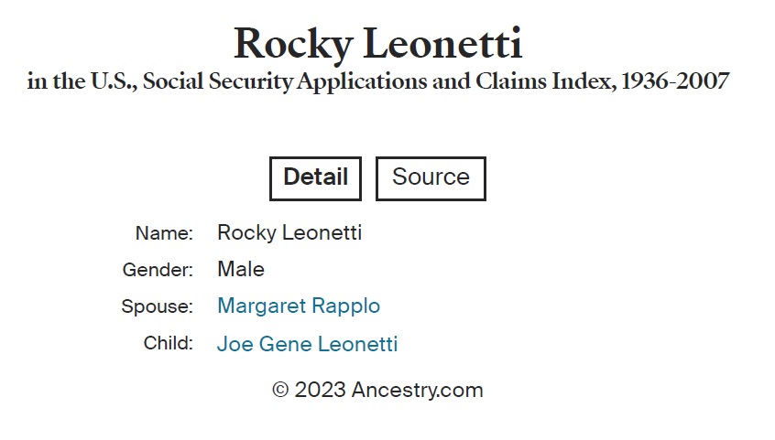This screenshot has width=775, height=440.
Task: Click the 1936-2007 date range in subtitle
Action: (x=675, y=81)
